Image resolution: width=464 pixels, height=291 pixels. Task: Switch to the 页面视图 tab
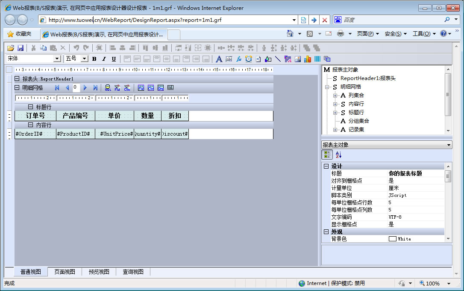tap(65, 272)
